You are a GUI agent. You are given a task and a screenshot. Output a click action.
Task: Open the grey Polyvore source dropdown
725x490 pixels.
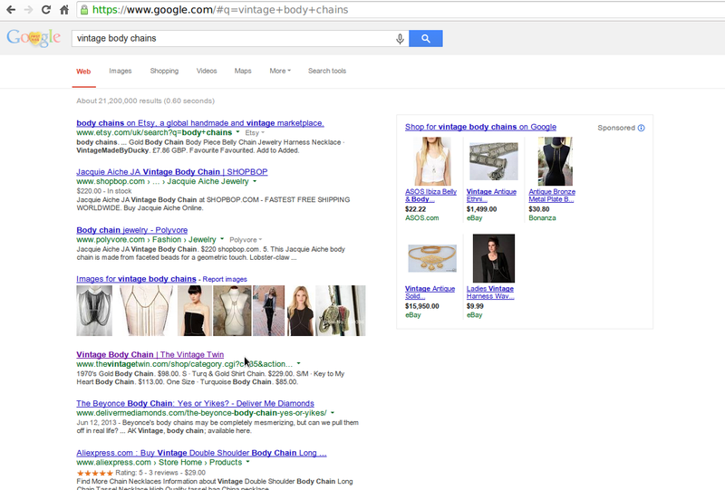coord(246,240)
